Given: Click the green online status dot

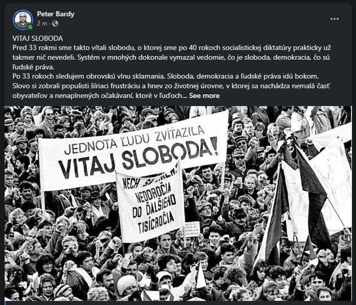Looking at the screenshot, I should (x=30, y=27).
